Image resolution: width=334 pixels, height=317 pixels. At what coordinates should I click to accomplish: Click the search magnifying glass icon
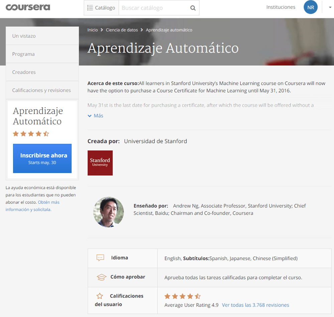193,8
